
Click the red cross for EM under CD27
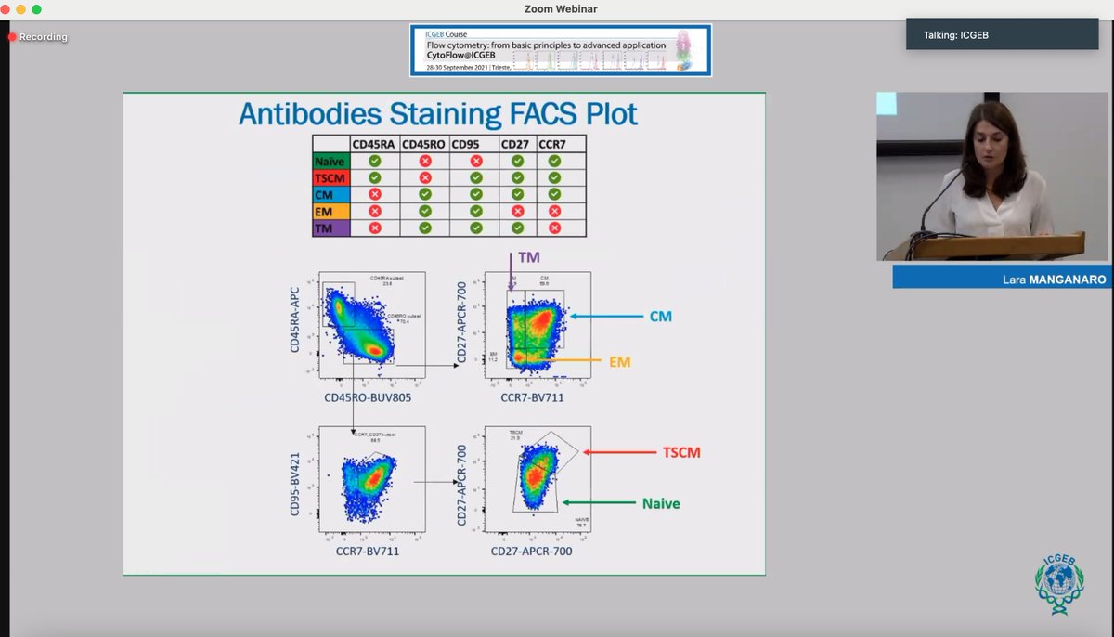tap(518, 211)
